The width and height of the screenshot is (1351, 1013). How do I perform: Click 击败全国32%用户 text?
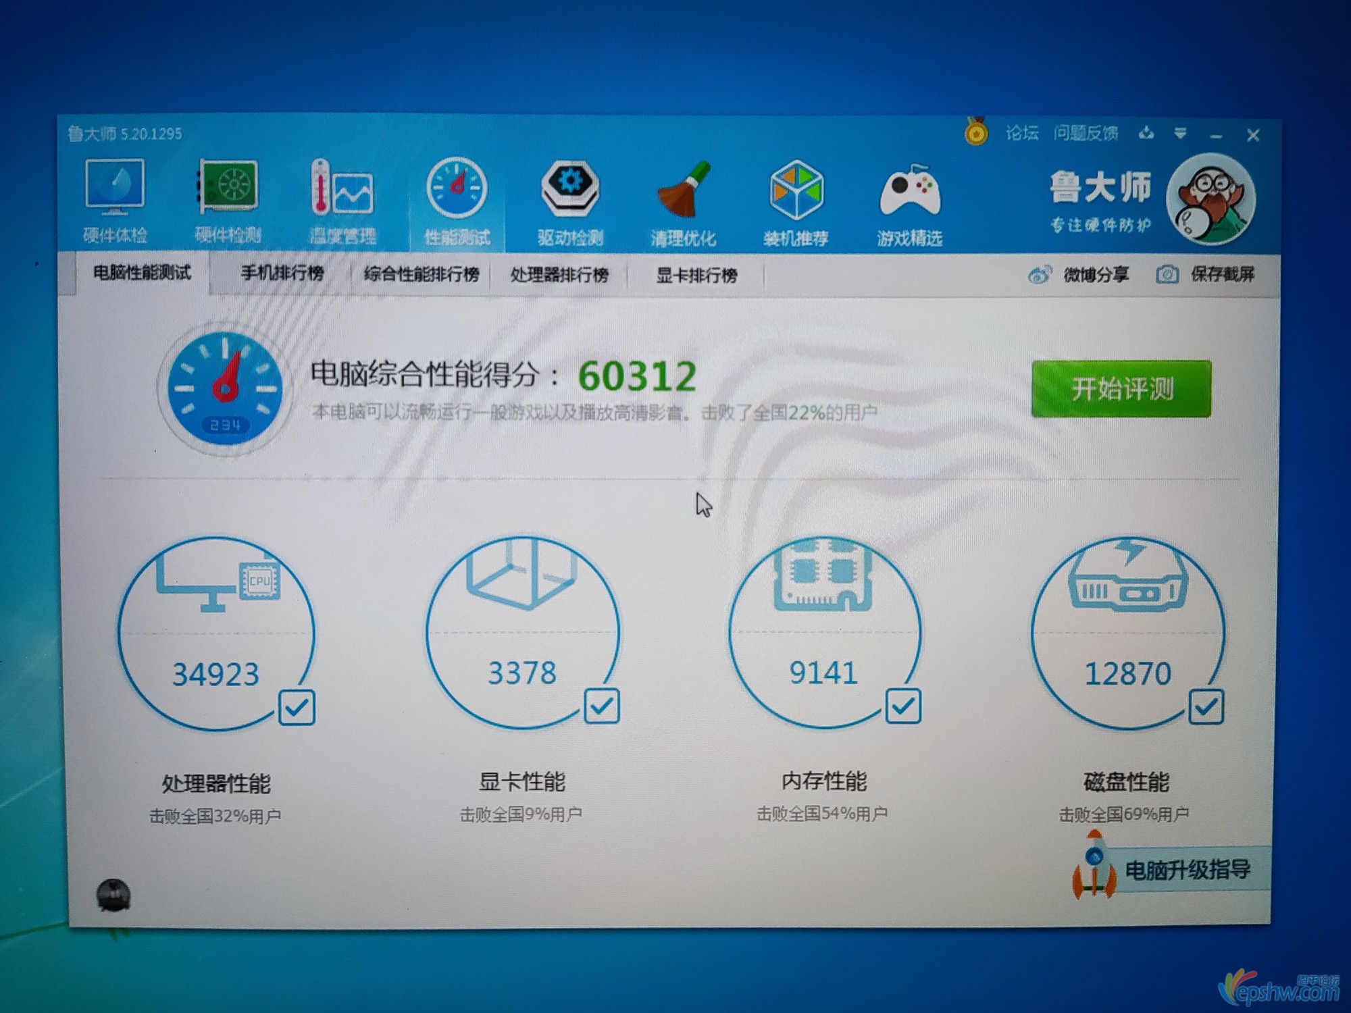(215, 816)
